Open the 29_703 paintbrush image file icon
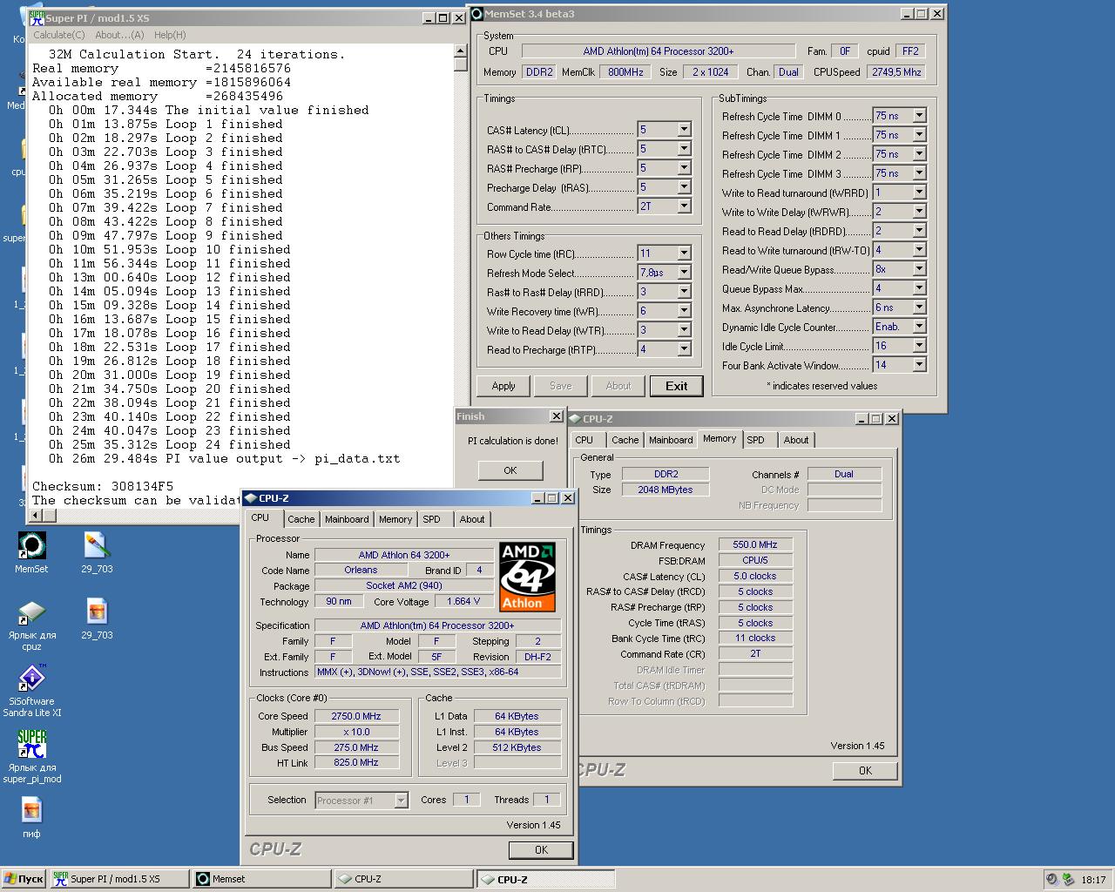 pyautogui.click(x=97, y=546)
